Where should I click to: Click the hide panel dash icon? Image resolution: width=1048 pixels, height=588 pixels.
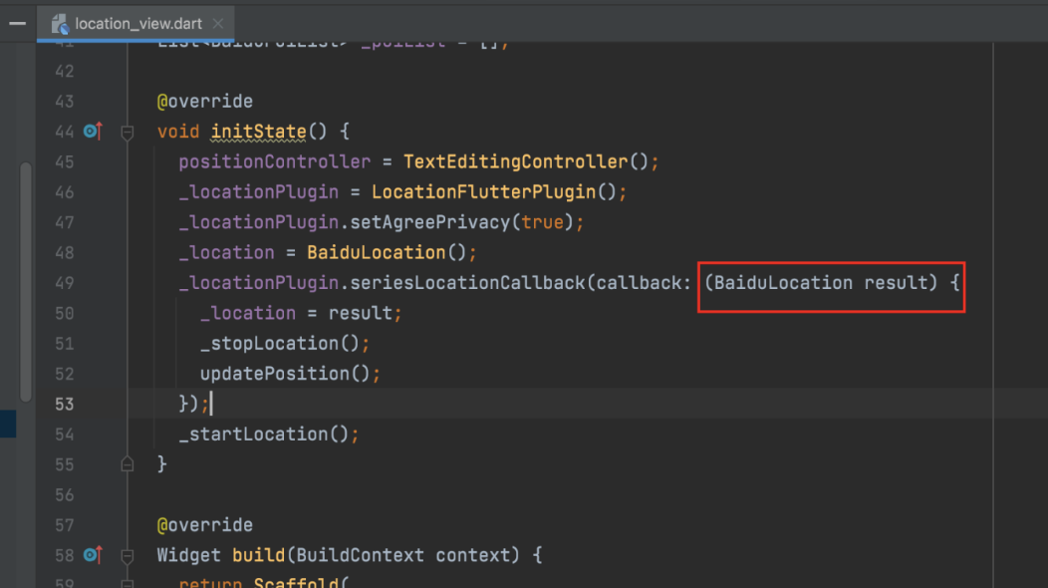pos(17,22)
